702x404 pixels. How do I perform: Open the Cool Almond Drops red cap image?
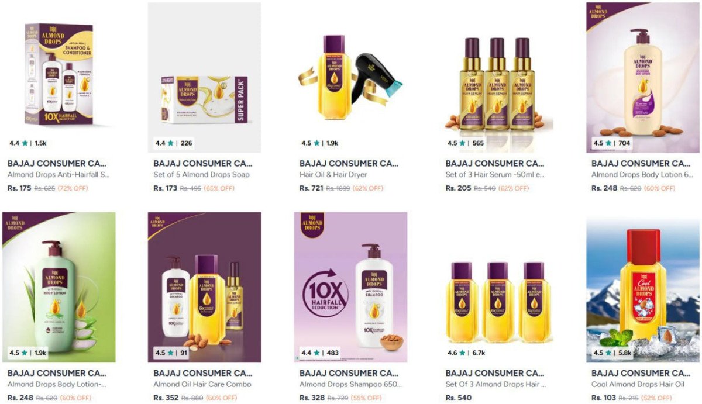pyautogui.click(x=643, y=287)
